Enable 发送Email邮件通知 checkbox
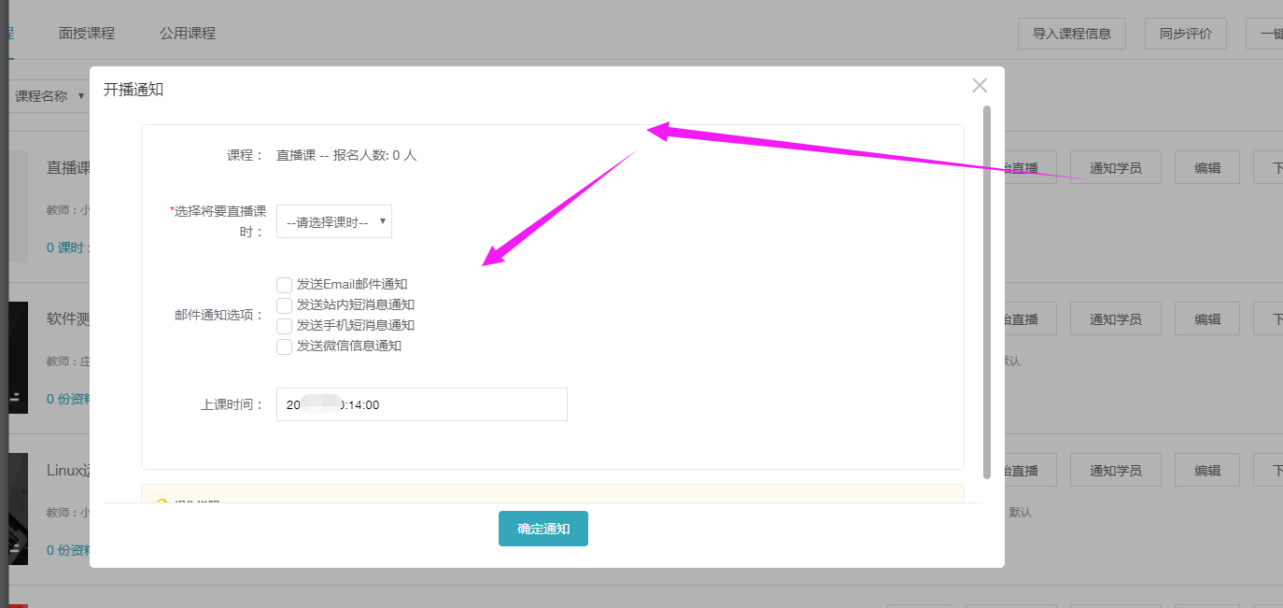Image resolution: width=1283 pixels, height=608 pixels. [x=285, y=285]
